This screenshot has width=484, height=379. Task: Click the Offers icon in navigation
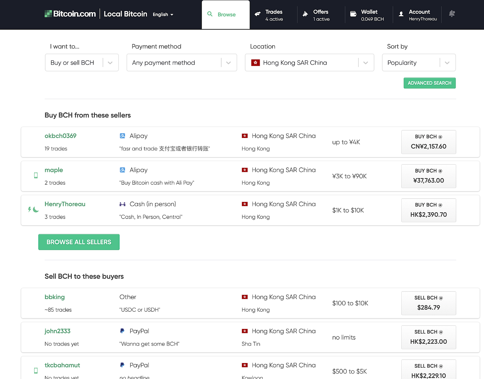tap(305, 14)
